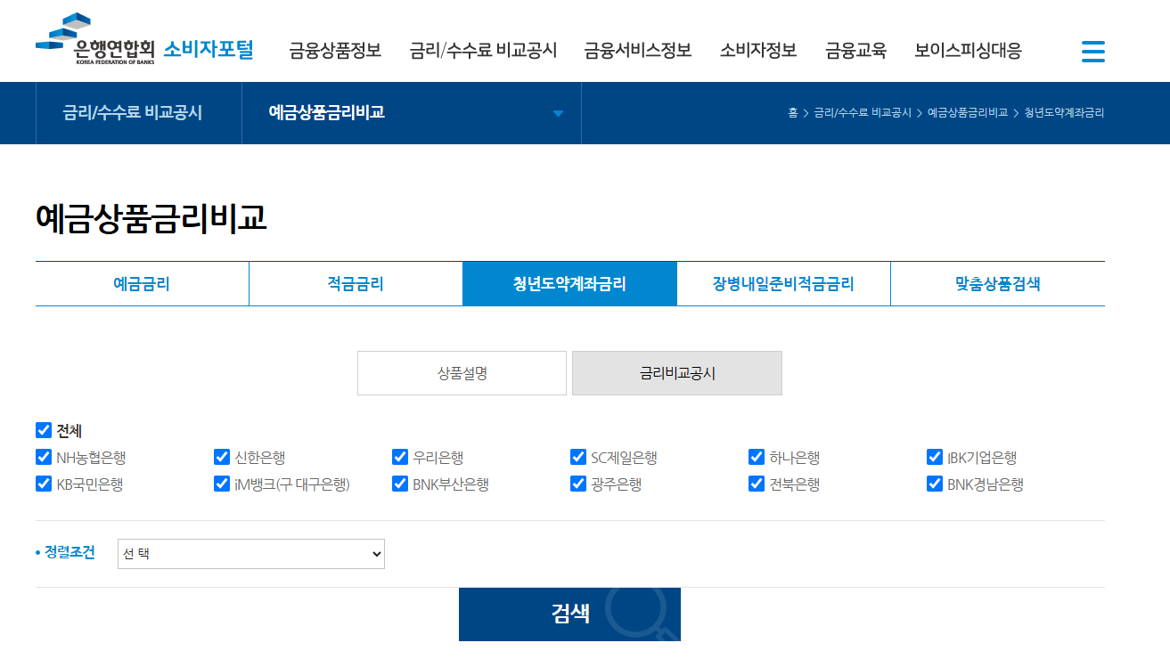Uncheck the KB국민은행 checkbox
Image resolution: width=1170 pixels, height=659 pixels.
44,484
